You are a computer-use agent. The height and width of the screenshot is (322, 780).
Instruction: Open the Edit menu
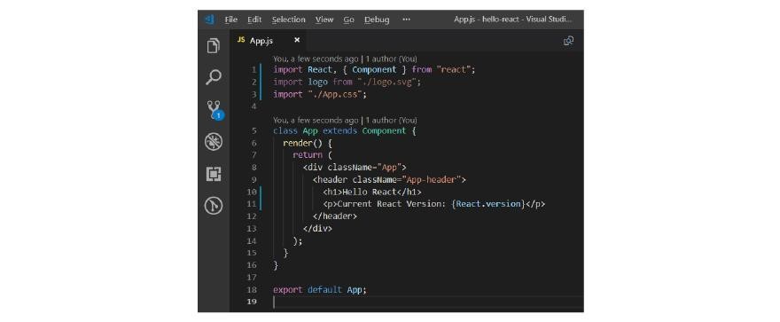point(254,20)
